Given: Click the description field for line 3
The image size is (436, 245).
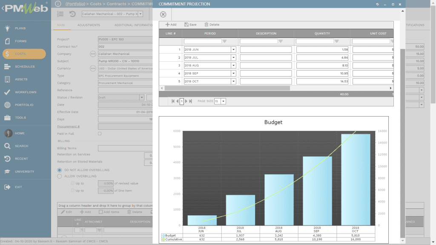Looking at the screenshot, I should tap(266, 66).
